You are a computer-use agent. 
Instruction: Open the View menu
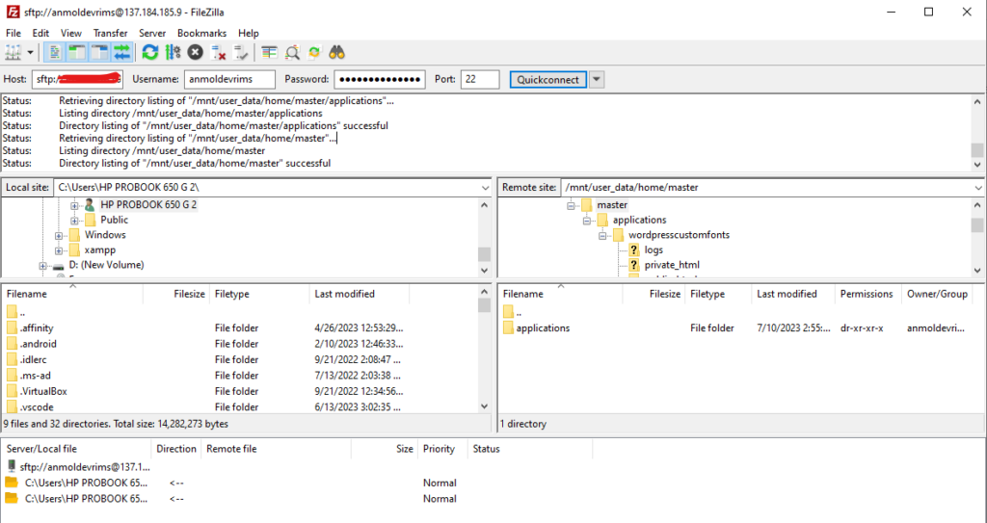tap(71, 33)
